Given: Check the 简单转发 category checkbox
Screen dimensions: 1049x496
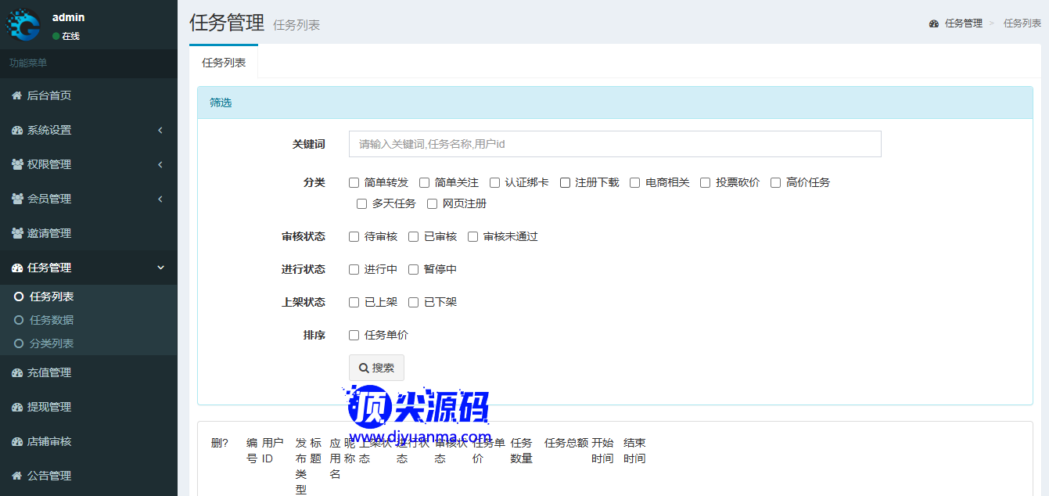Looking at the screenshot, I should pyautogui.click(x=354, y=182).
